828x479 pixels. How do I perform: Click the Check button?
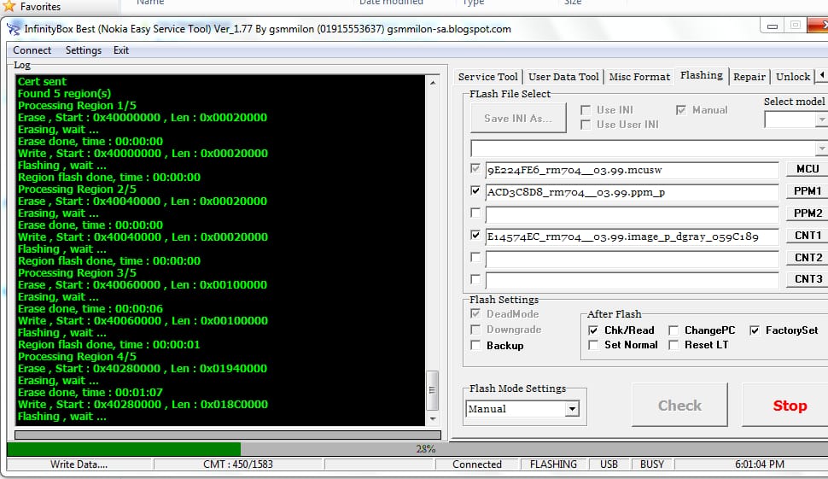coord(679,405)
